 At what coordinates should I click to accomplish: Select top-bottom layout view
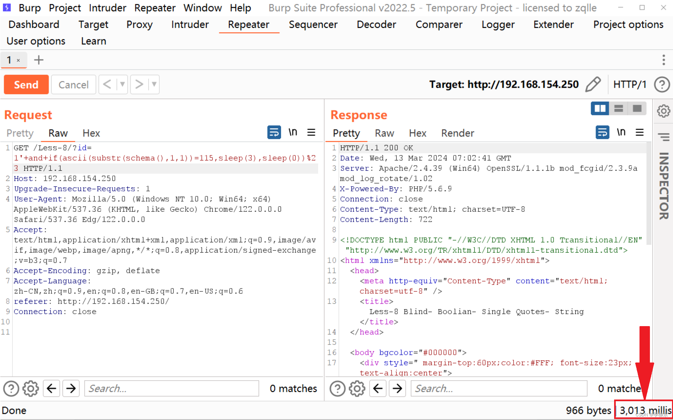pyautogui.click(x=618, y=108)
